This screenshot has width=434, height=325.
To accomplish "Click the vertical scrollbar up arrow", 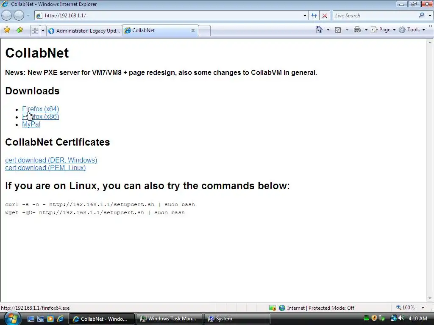I will tap(430, 43).
